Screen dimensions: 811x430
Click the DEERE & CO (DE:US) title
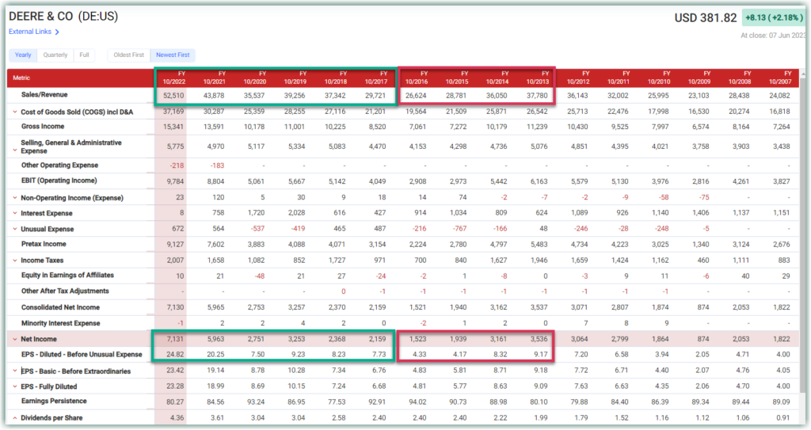pos(63,17)
